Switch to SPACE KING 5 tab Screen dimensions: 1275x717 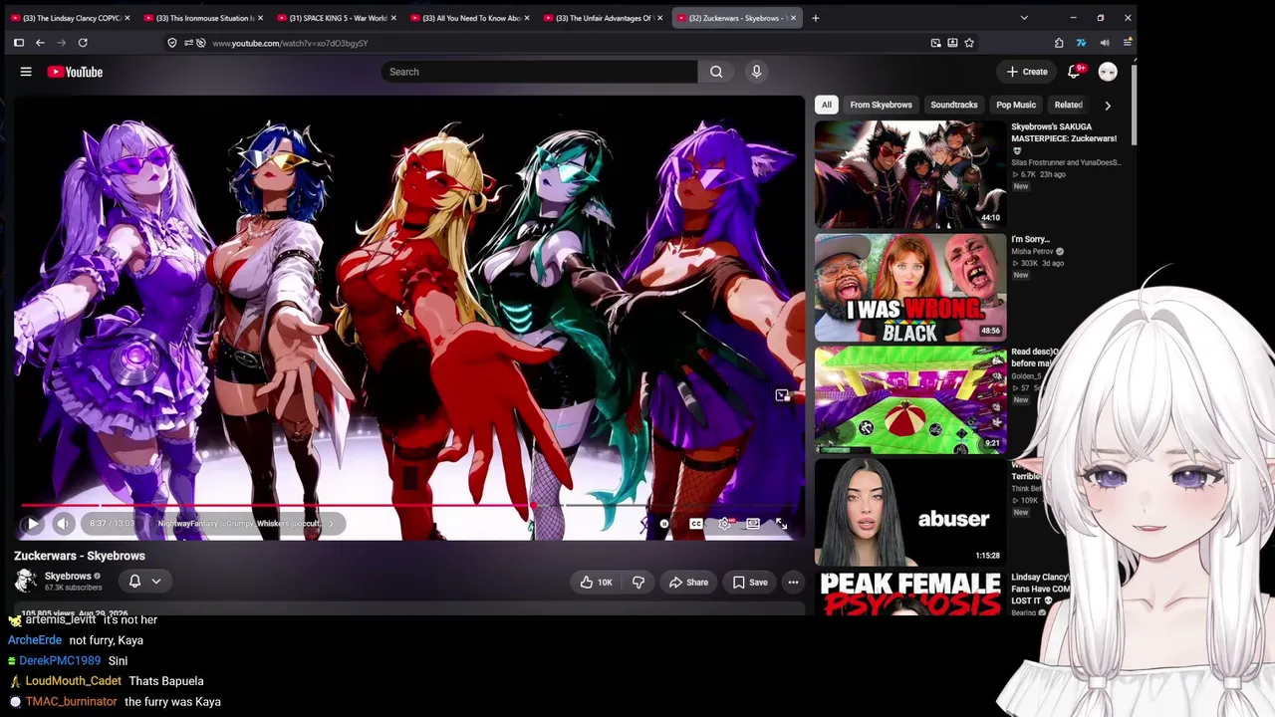tap(336, 18)
